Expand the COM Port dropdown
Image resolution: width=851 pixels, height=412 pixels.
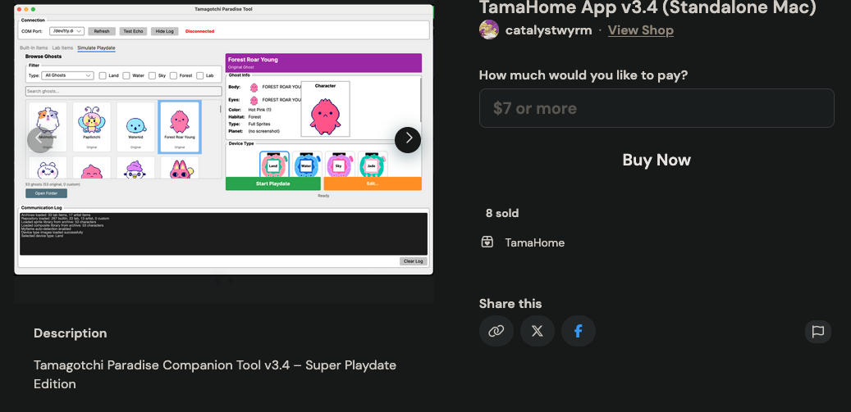pos(66,31)
